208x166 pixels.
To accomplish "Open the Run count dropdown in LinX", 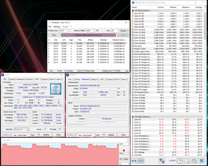I will pyautogui.click(x=117, y=30).
